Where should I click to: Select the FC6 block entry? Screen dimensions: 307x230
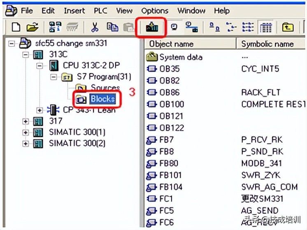[x=166, y=222]
